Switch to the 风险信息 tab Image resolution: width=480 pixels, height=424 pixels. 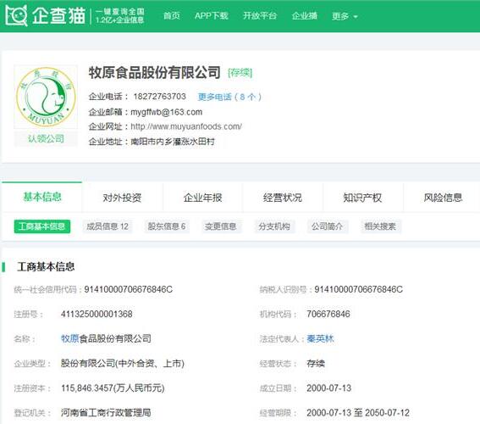tap(443, 198)
